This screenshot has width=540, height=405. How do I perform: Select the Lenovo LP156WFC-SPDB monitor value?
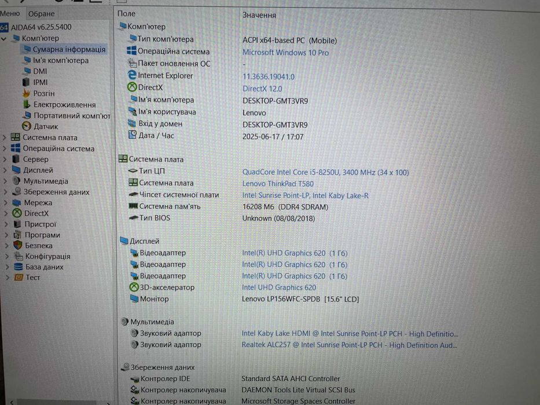click(x=300, y=299)
